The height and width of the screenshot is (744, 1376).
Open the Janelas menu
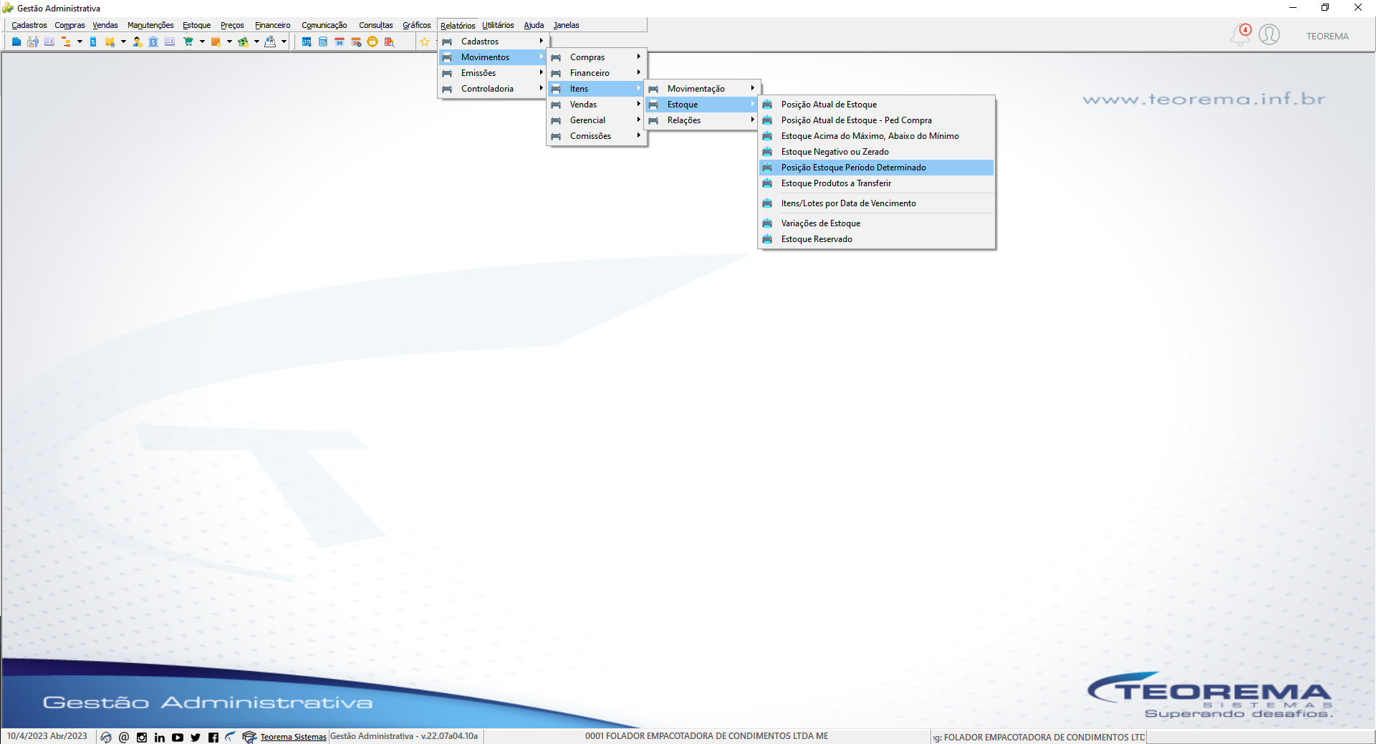pos(566,25)
